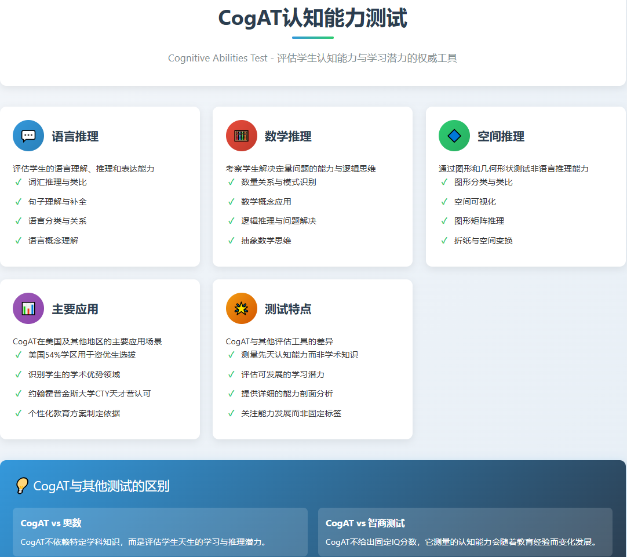Click the 逻辑推理与问题解决 list item
This screenshot has height=557, width=627.
click(279, 221)
